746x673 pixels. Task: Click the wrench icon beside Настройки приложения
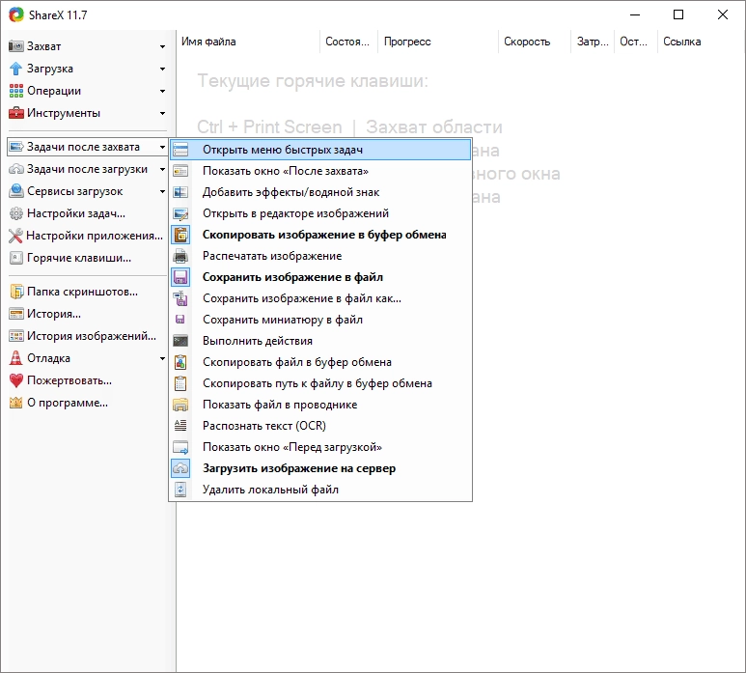point(16,236)
